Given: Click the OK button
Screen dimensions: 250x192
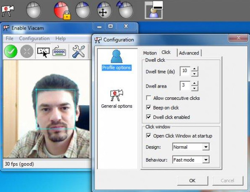Looking at the screenshot, I should tap(192, 181).
